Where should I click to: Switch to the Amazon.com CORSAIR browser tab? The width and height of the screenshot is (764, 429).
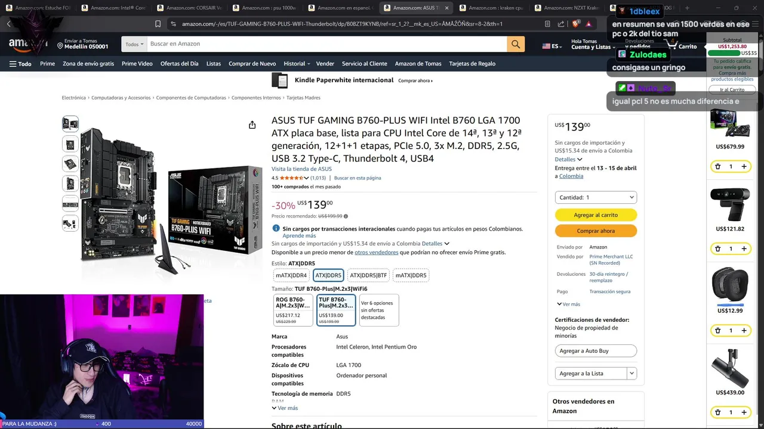coord(190,8)
